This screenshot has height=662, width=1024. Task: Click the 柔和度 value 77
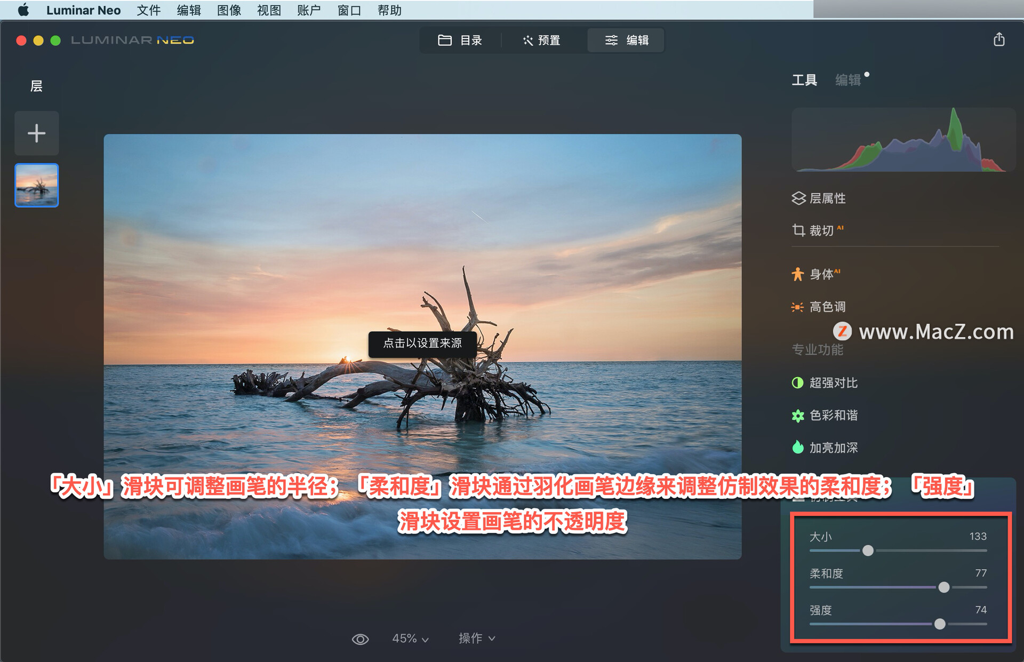tap(981, 573)
